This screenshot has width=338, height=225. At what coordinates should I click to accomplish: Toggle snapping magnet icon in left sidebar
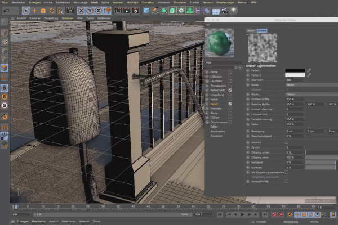(5, 116)
